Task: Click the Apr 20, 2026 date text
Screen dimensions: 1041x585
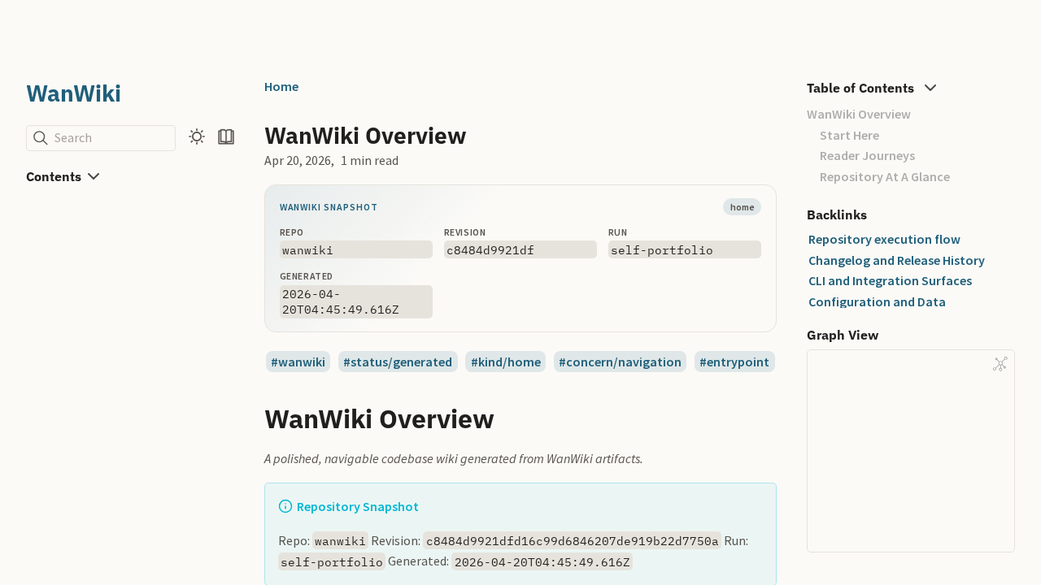Action: 298,160
